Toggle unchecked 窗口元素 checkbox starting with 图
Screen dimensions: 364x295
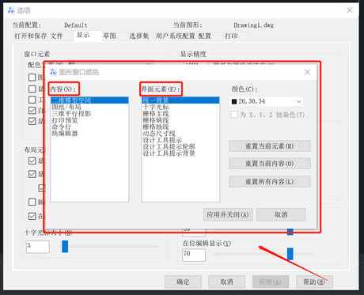[32, 78]
